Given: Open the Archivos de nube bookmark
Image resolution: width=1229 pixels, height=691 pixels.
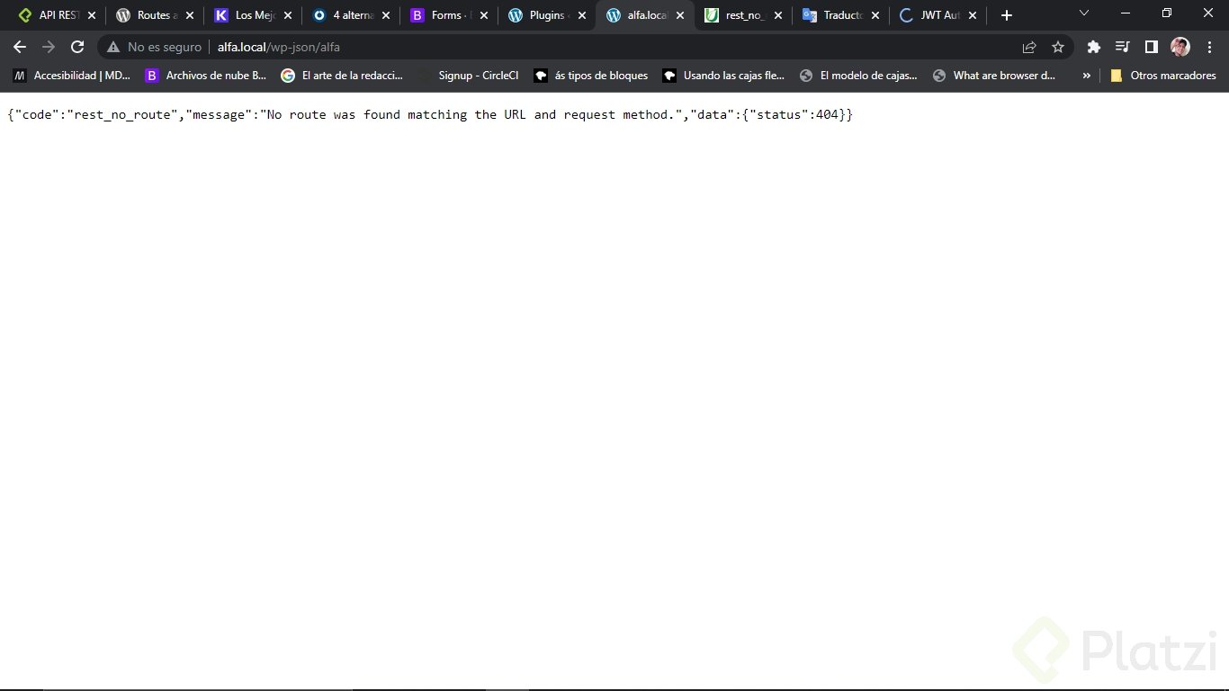Looking at the screenshot, I should (207, 76).
